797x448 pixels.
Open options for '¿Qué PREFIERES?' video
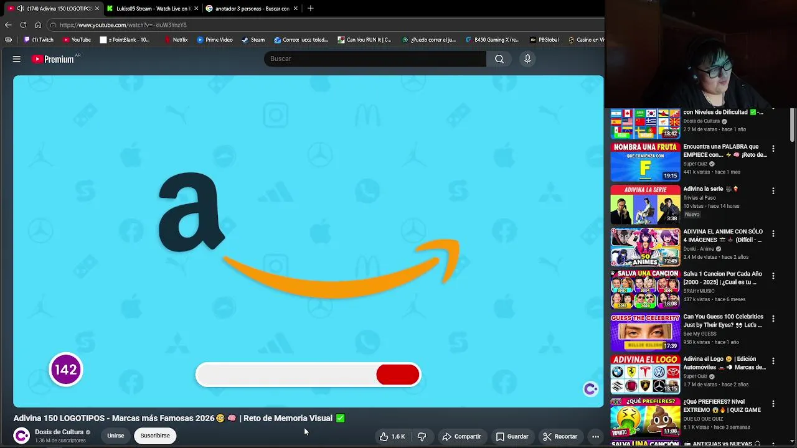tap(773, 404)
